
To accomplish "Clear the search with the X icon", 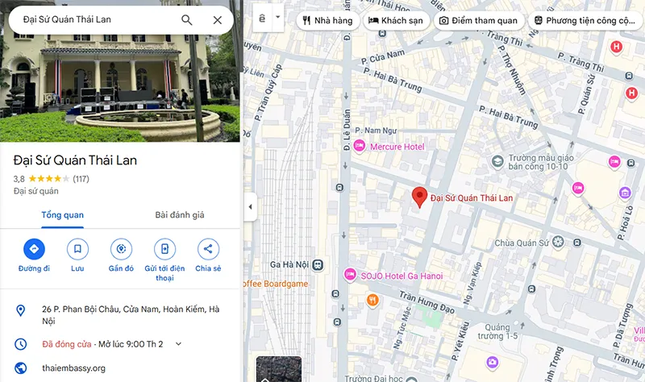I will (x=217, y=19).
